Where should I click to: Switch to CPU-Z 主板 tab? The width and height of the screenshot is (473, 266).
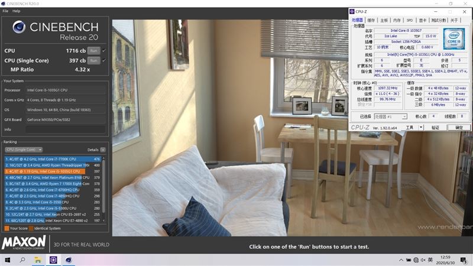coord(384,20)
